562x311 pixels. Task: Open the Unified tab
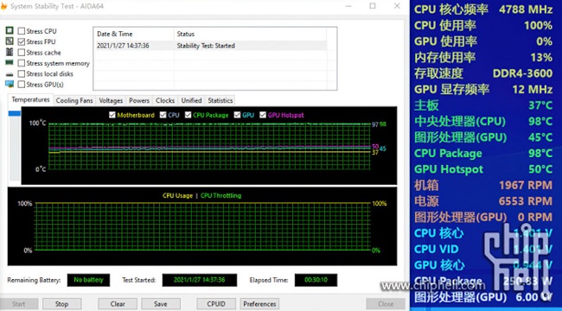(x=191, y=101)
